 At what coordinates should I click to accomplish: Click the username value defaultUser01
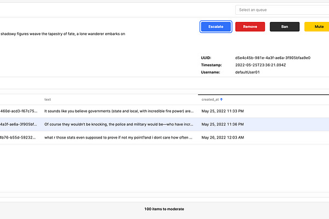click(x=247, y=72)
